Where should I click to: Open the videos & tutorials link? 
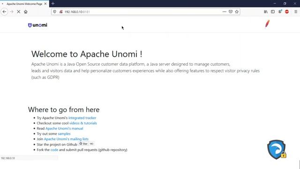click(x=83, y=123)
